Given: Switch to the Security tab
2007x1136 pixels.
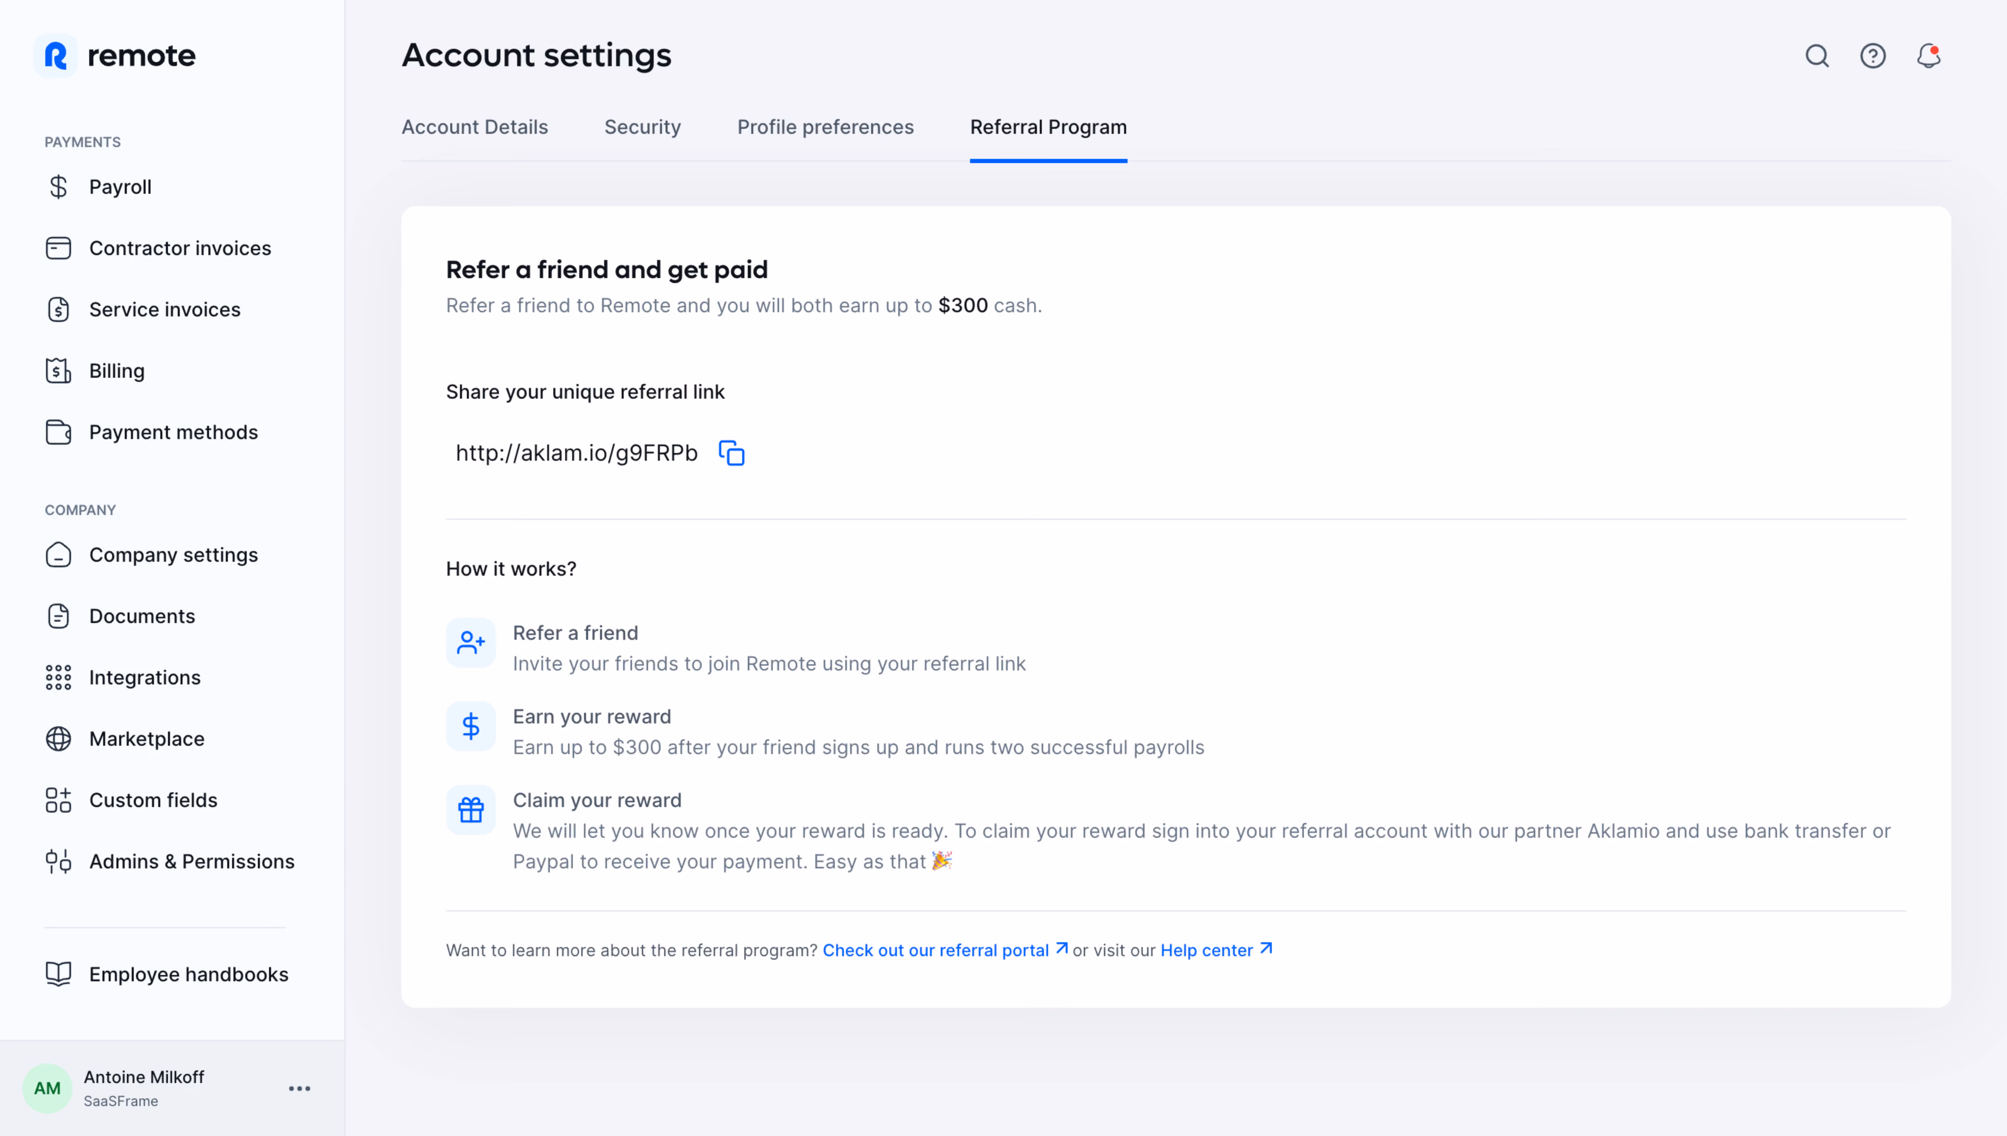Looking at the screenshot, I should pyautogui.click(x=643, y=127).
